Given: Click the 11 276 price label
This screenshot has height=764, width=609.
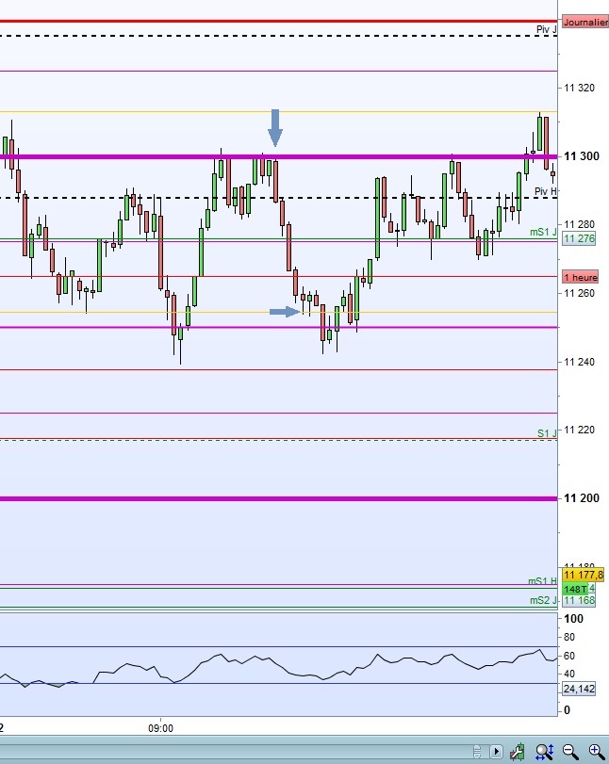Looking at the screenshot, I should coord(579,238).
